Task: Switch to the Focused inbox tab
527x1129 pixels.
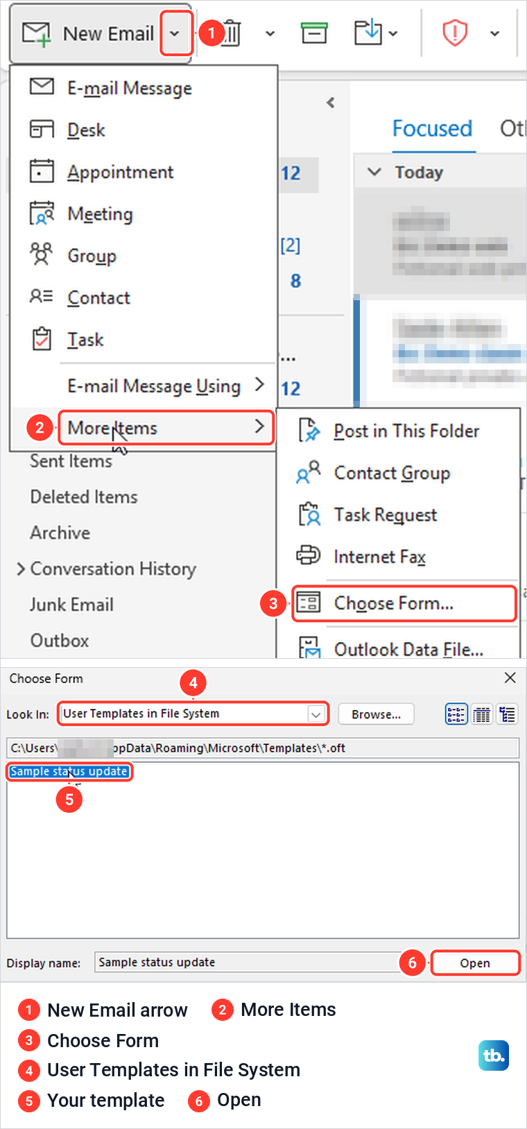Action: click(x=432, y=128)
